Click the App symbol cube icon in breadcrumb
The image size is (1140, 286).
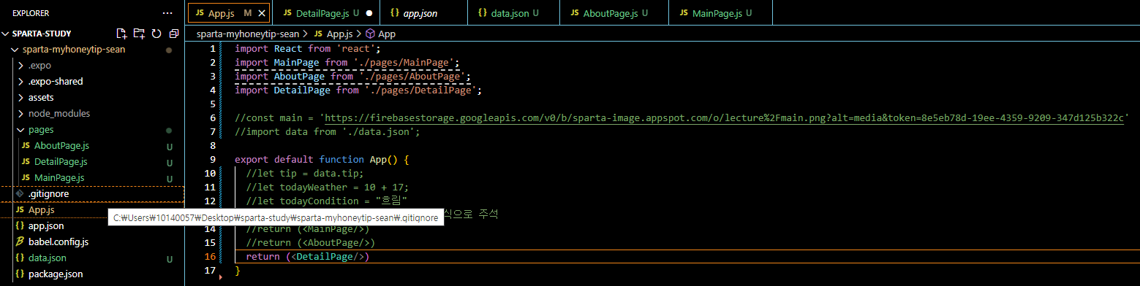click(370, 34)
